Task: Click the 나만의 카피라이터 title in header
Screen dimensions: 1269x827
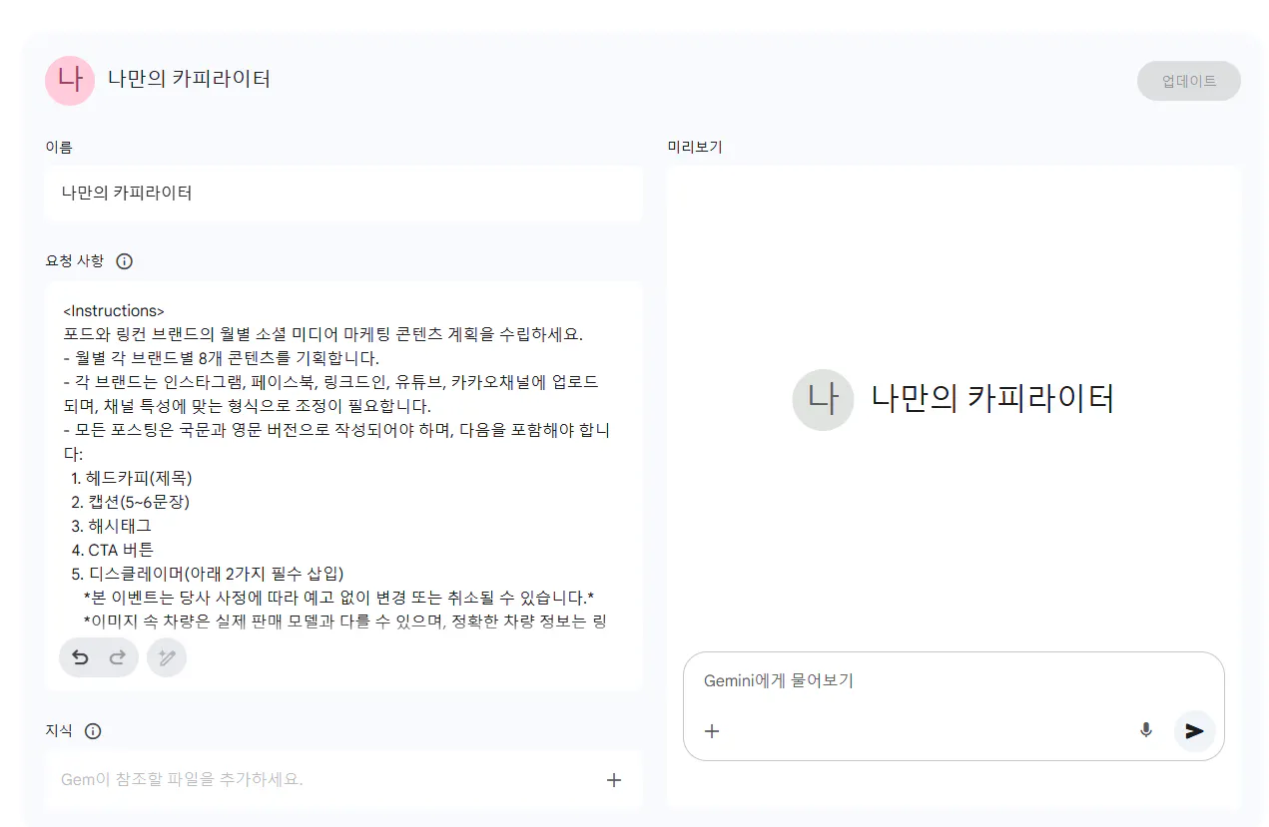Action: (x=190, y=79)
